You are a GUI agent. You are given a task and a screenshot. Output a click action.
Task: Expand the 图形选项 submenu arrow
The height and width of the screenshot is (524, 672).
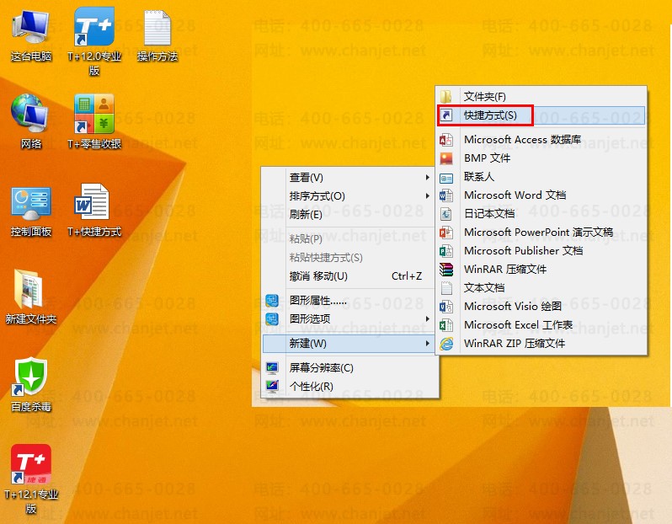click(x=427, y=318)
